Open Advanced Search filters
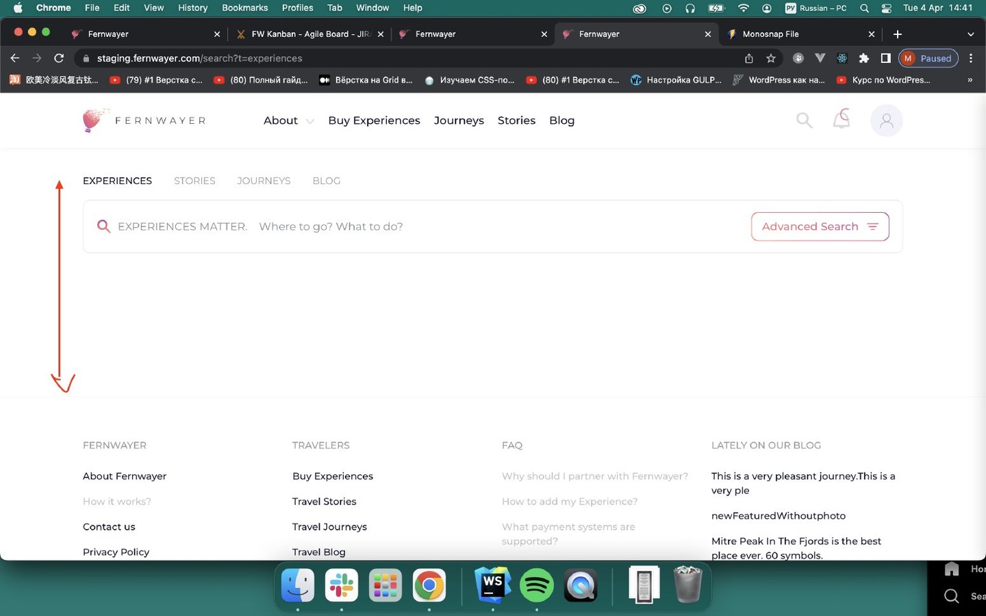The image size is (986, 616). 820,227
